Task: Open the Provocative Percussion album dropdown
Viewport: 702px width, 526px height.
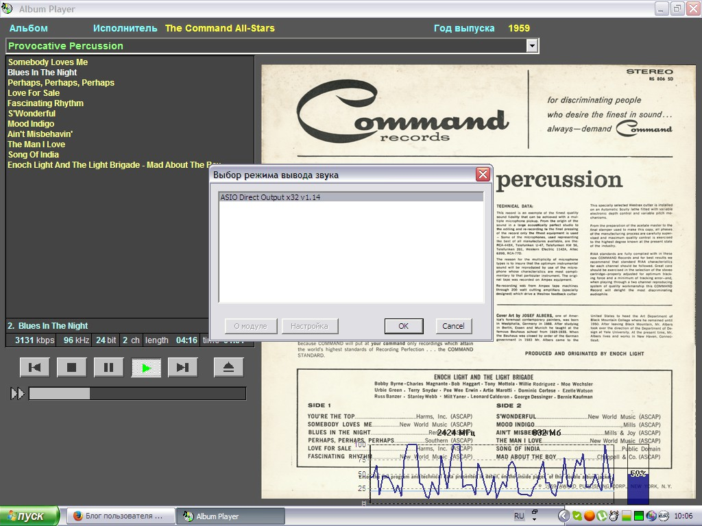Action: (532, 46)
